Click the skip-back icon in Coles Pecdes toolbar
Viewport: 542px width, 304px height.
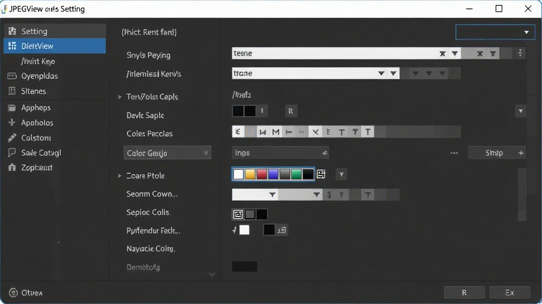(263, 131)
